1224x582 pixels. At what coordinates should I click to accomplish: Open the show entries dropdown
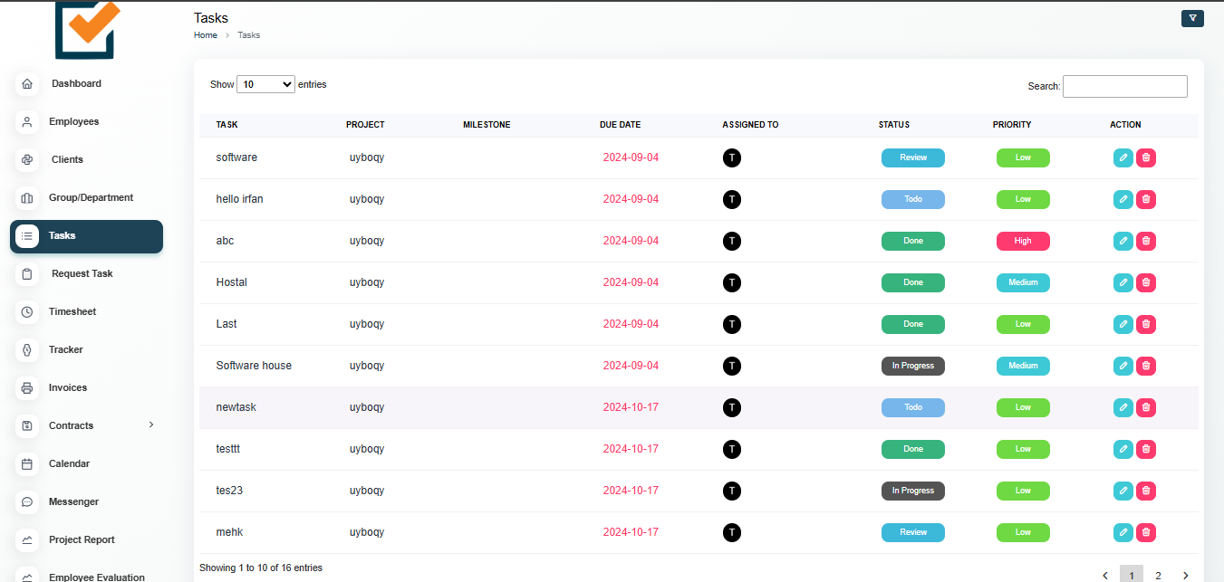[265, 84]
